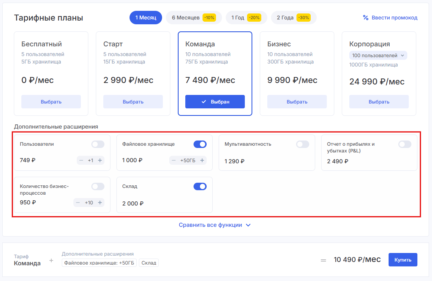This screenshot has width=432, height=281.
Task: Increase Файловое хранилище storage with plus icon
Action: [202, 160]
